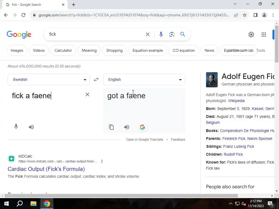Image resolution: width=279 pixels, height=209 pixels.
Task: Select the CO equation filter chip
Action: (x=184, y=50)
